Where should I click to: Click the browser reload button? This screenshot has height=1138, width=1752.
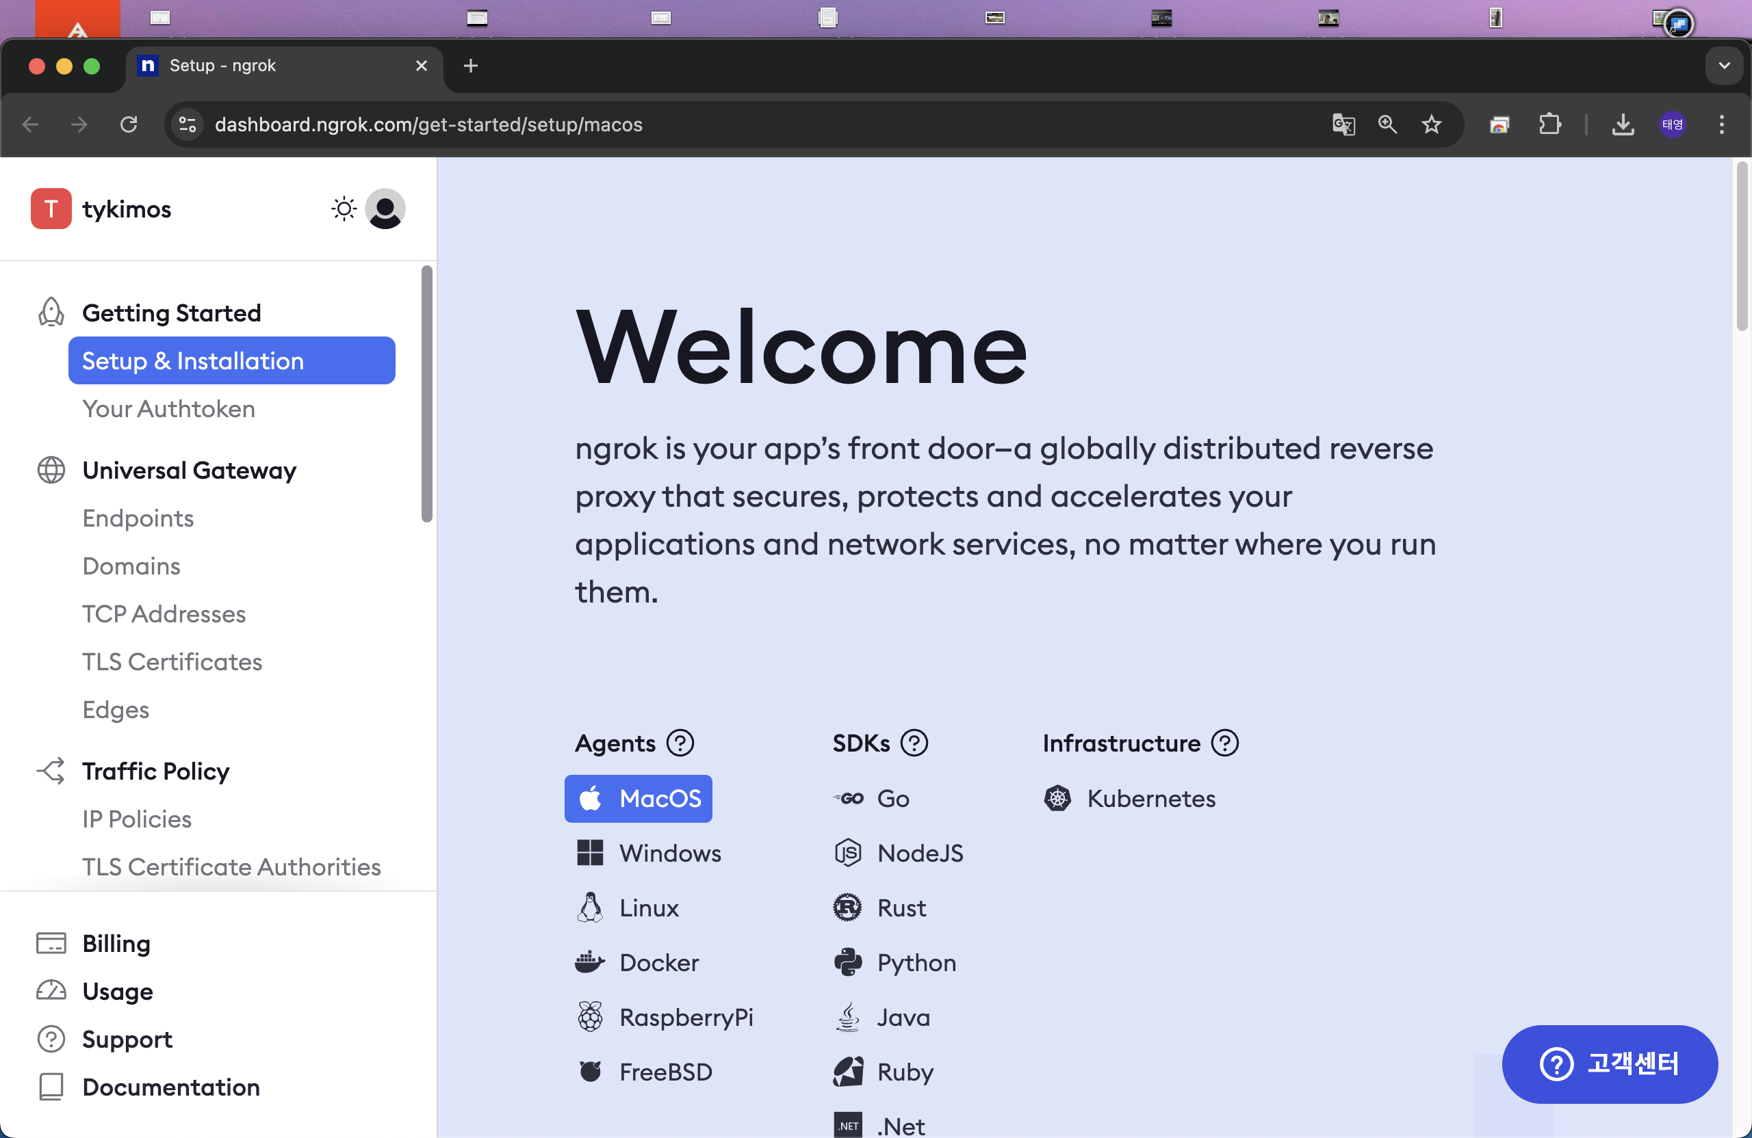(x=129, y=124)
